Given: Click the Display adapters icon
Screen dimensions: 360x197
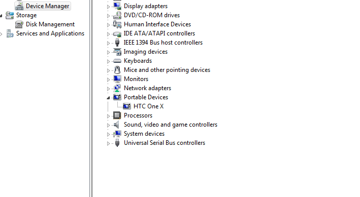Looking at the screenshot, I should click(x=117, y=6).
